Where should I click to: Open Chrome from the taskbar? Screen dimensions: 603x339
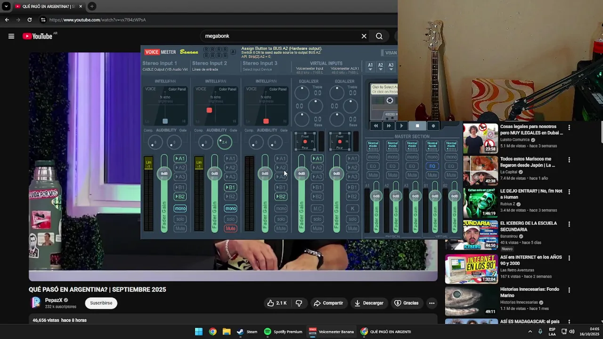tap(213, 331)
